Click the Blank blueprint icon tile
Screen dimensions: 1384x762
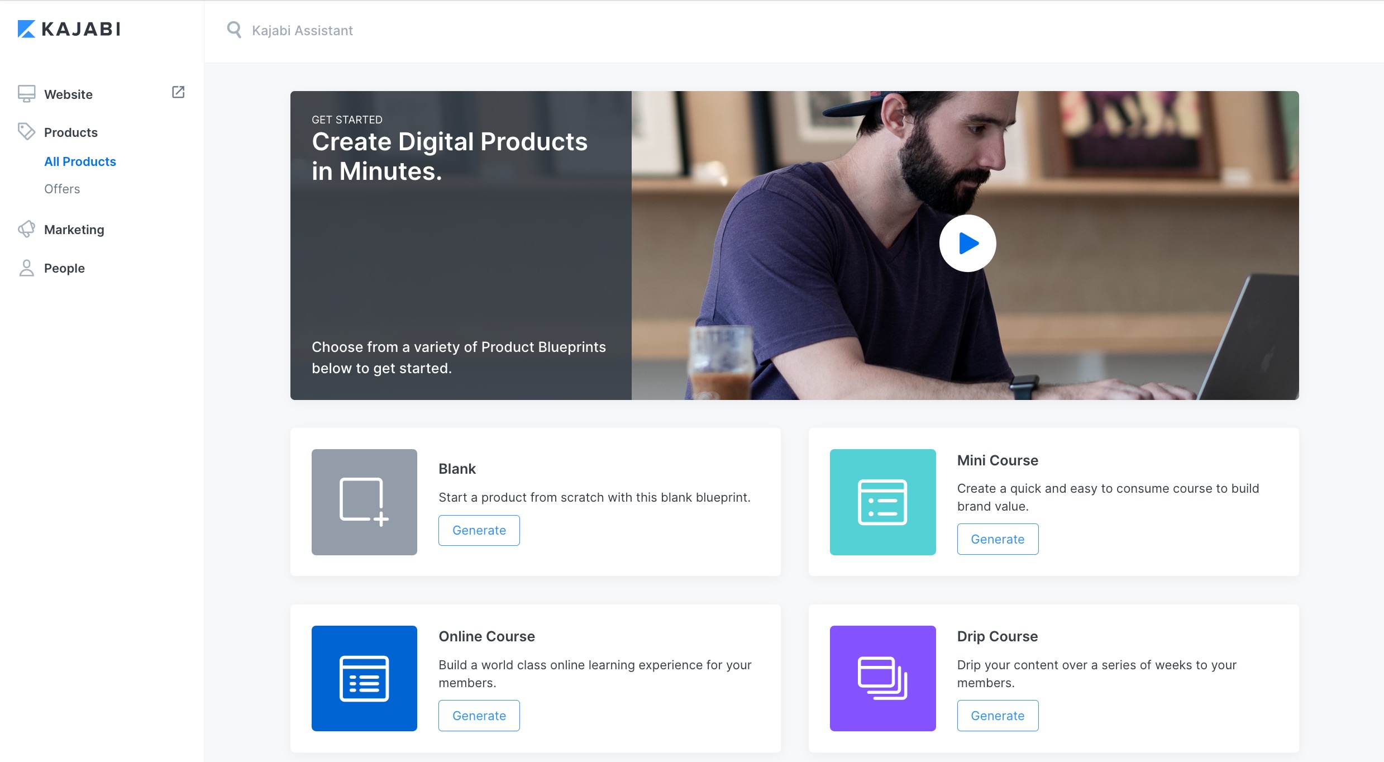[364, 502]
